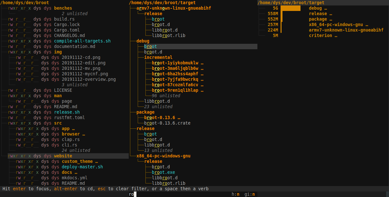Select broot.exe under x86_64-pc-windows-gnu
389x197 pixels.
(x=163, y=172)
